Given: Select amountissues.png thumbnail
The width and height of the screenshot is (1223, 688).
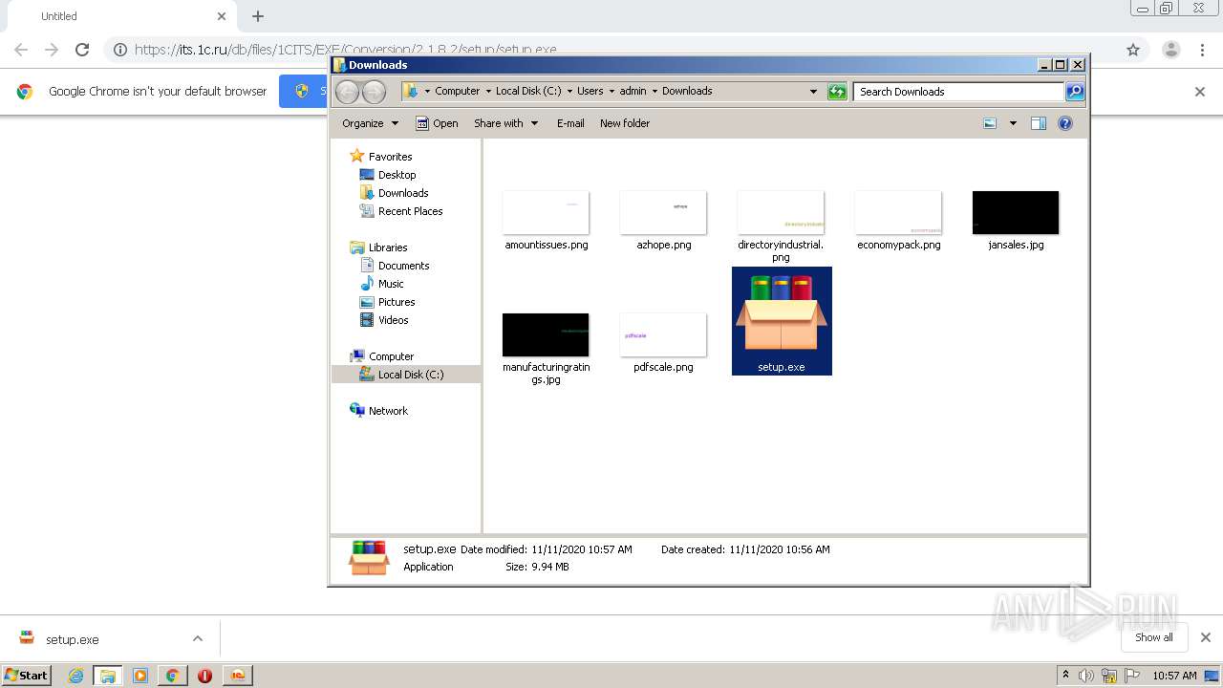Looking at the screenshot, I should [546, 212].
